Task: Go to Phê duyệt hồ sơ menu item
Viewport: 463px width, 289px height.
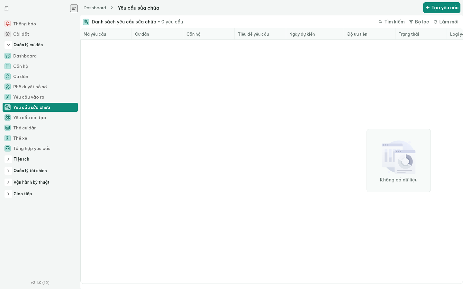Action: (40, 87)
